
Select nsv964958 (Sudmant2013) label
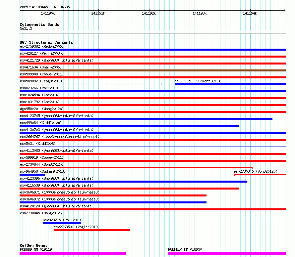coord(43,171)
